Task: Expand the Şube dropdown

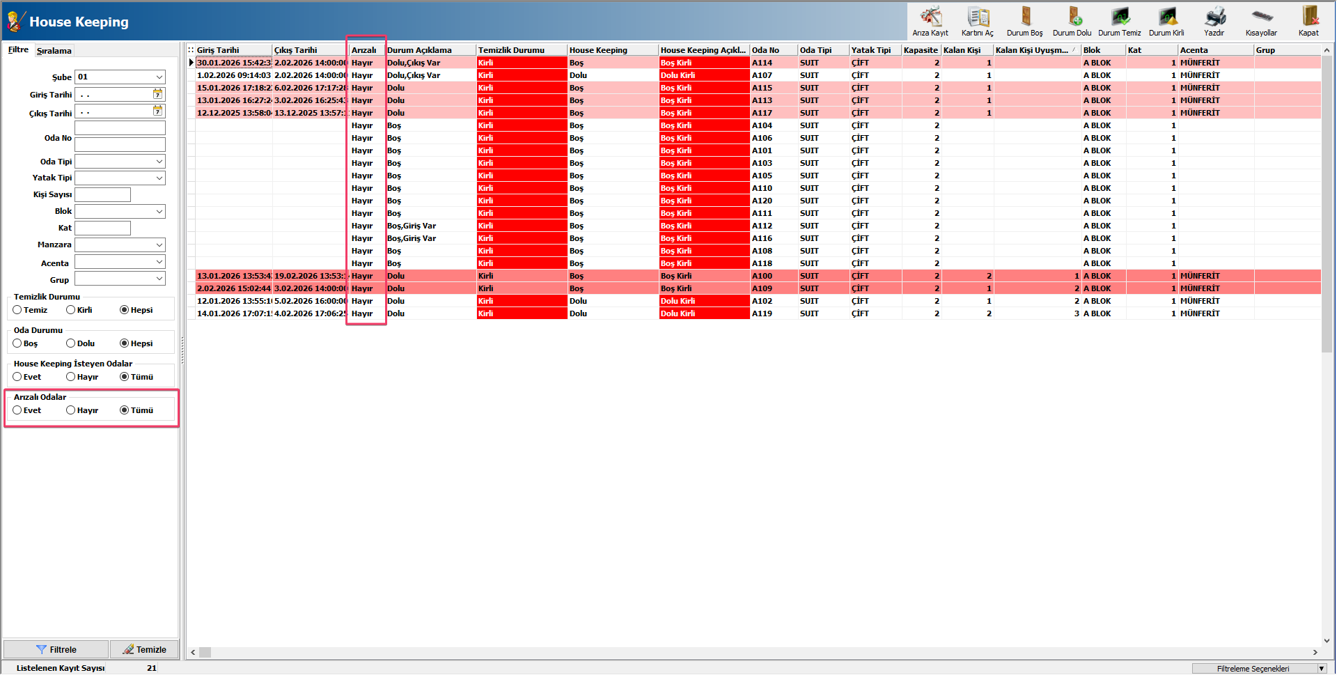Action: 159,77
